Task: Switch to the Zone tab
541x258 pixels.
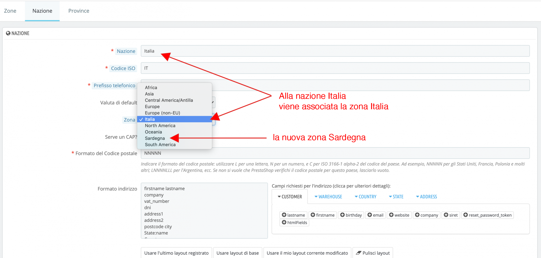Action: click(x=10, y=11)
